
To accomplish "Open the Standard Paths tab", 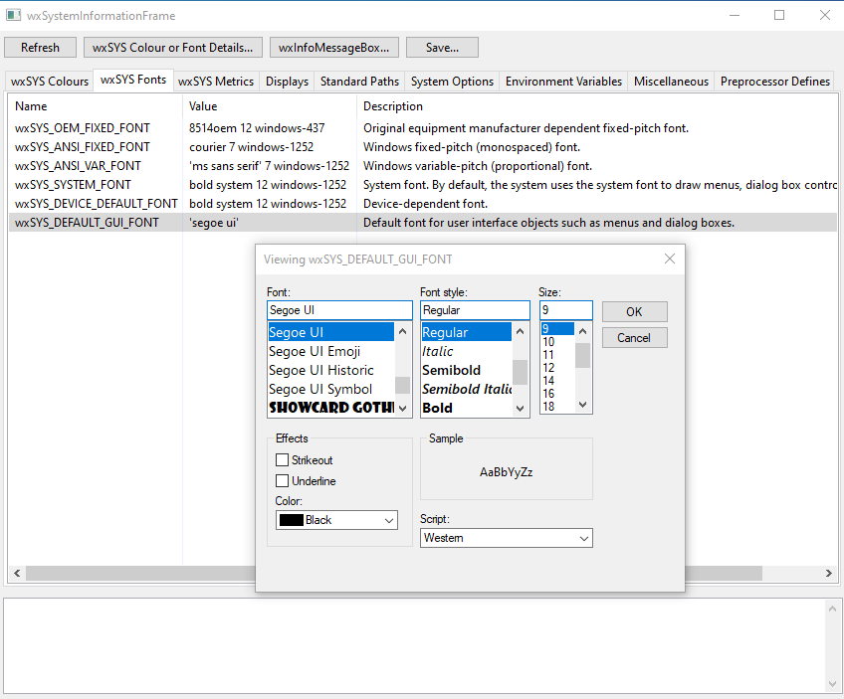I will tap(359, 82).
